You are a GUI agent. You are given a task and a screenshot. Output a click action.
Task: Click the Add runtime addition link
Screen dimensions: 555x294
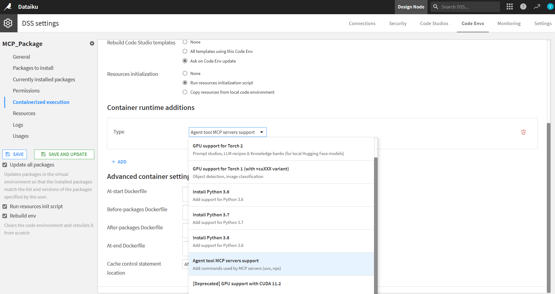(119, 162)
